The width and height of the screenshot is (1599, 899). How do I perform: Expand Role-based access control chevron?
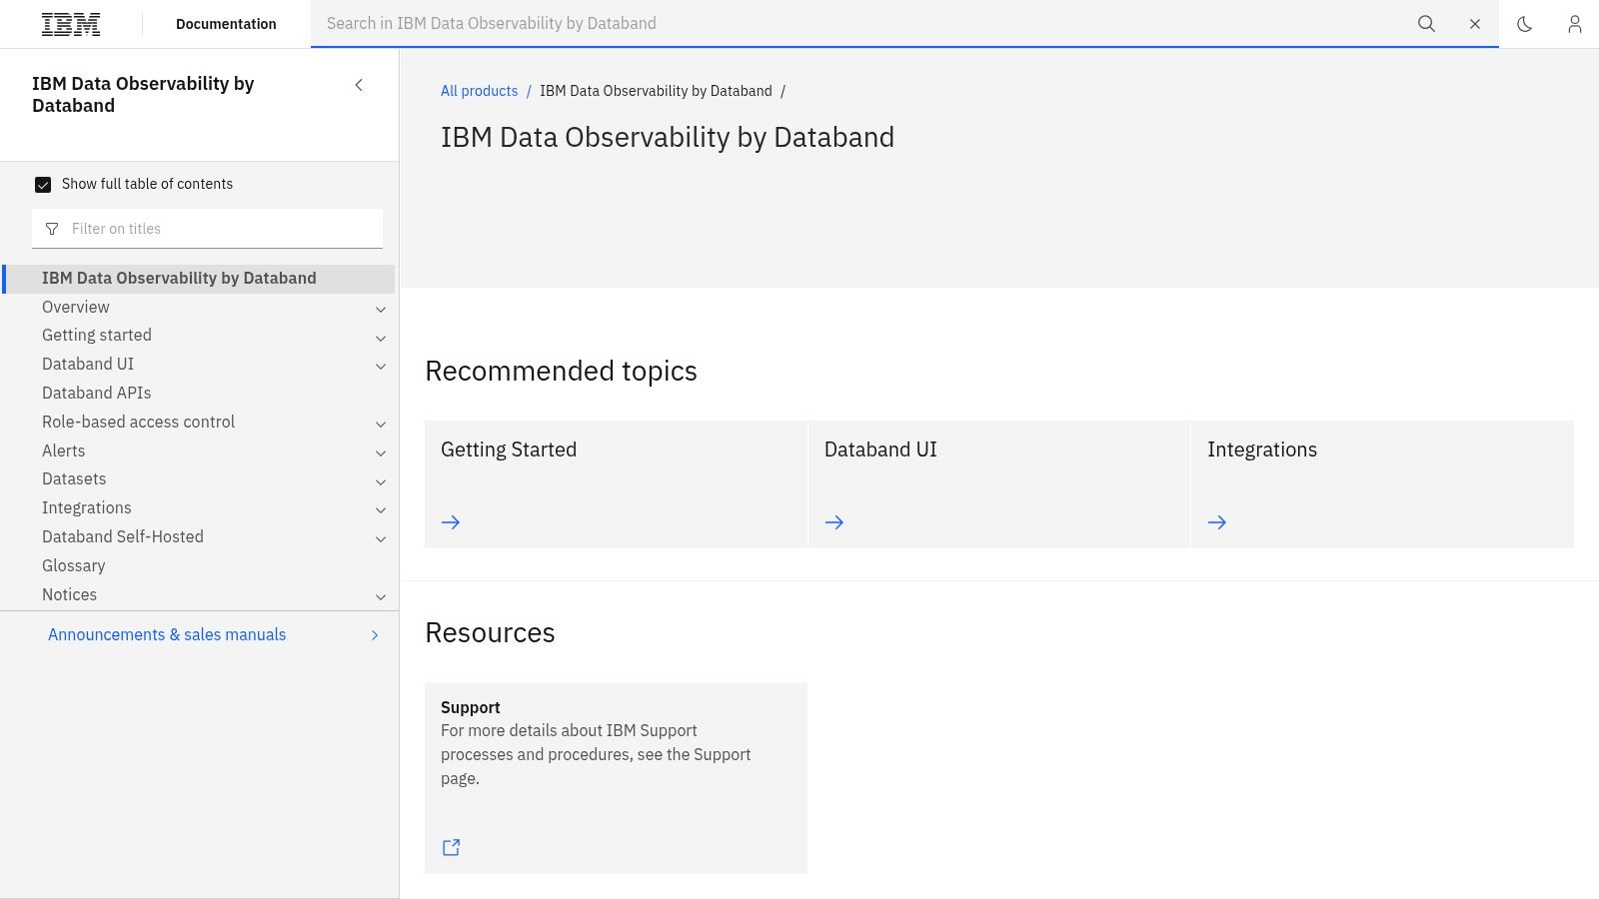click(x=381, y=424)
